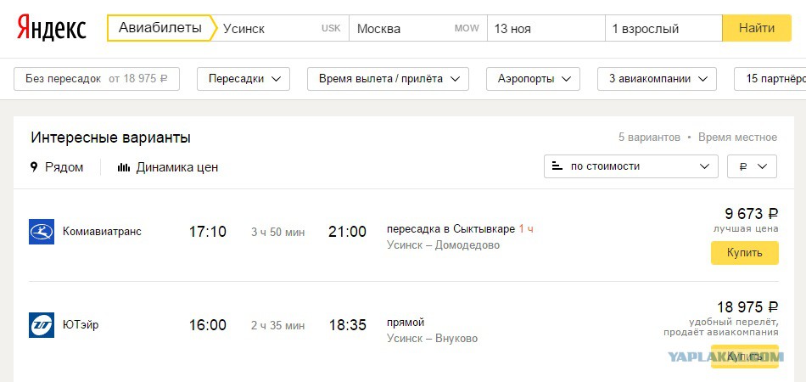Open the Время вылета / прилёта dropdown
Viewport: 806px width, 382px height.
coord(388,79)
